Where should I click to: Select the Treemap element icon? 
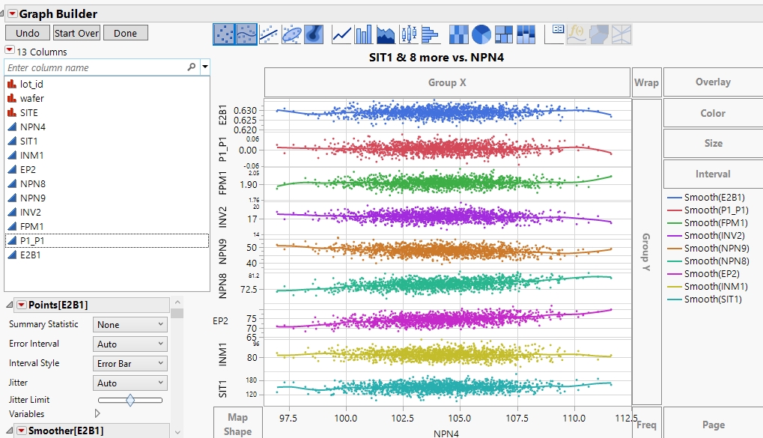(x=503, y=34)
